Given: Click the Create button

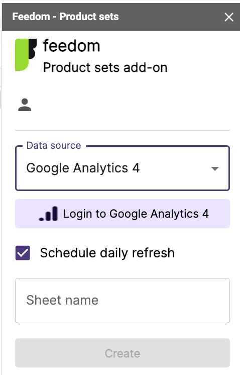Looking at the screenshot, I should pos(123,353).
